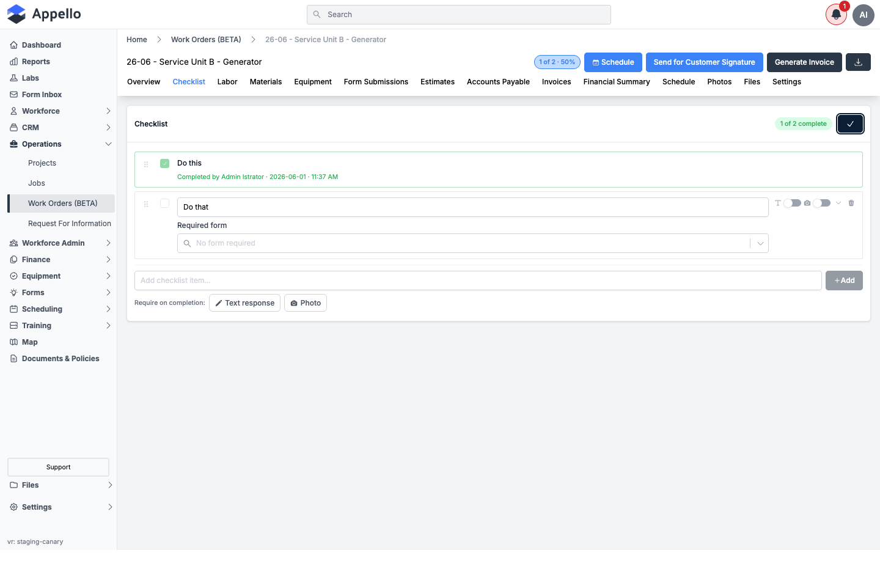The width and height of the screenshot is (880, 561).
Task: Click the camera icon on 'Do that' row
Action: [807, 203]
